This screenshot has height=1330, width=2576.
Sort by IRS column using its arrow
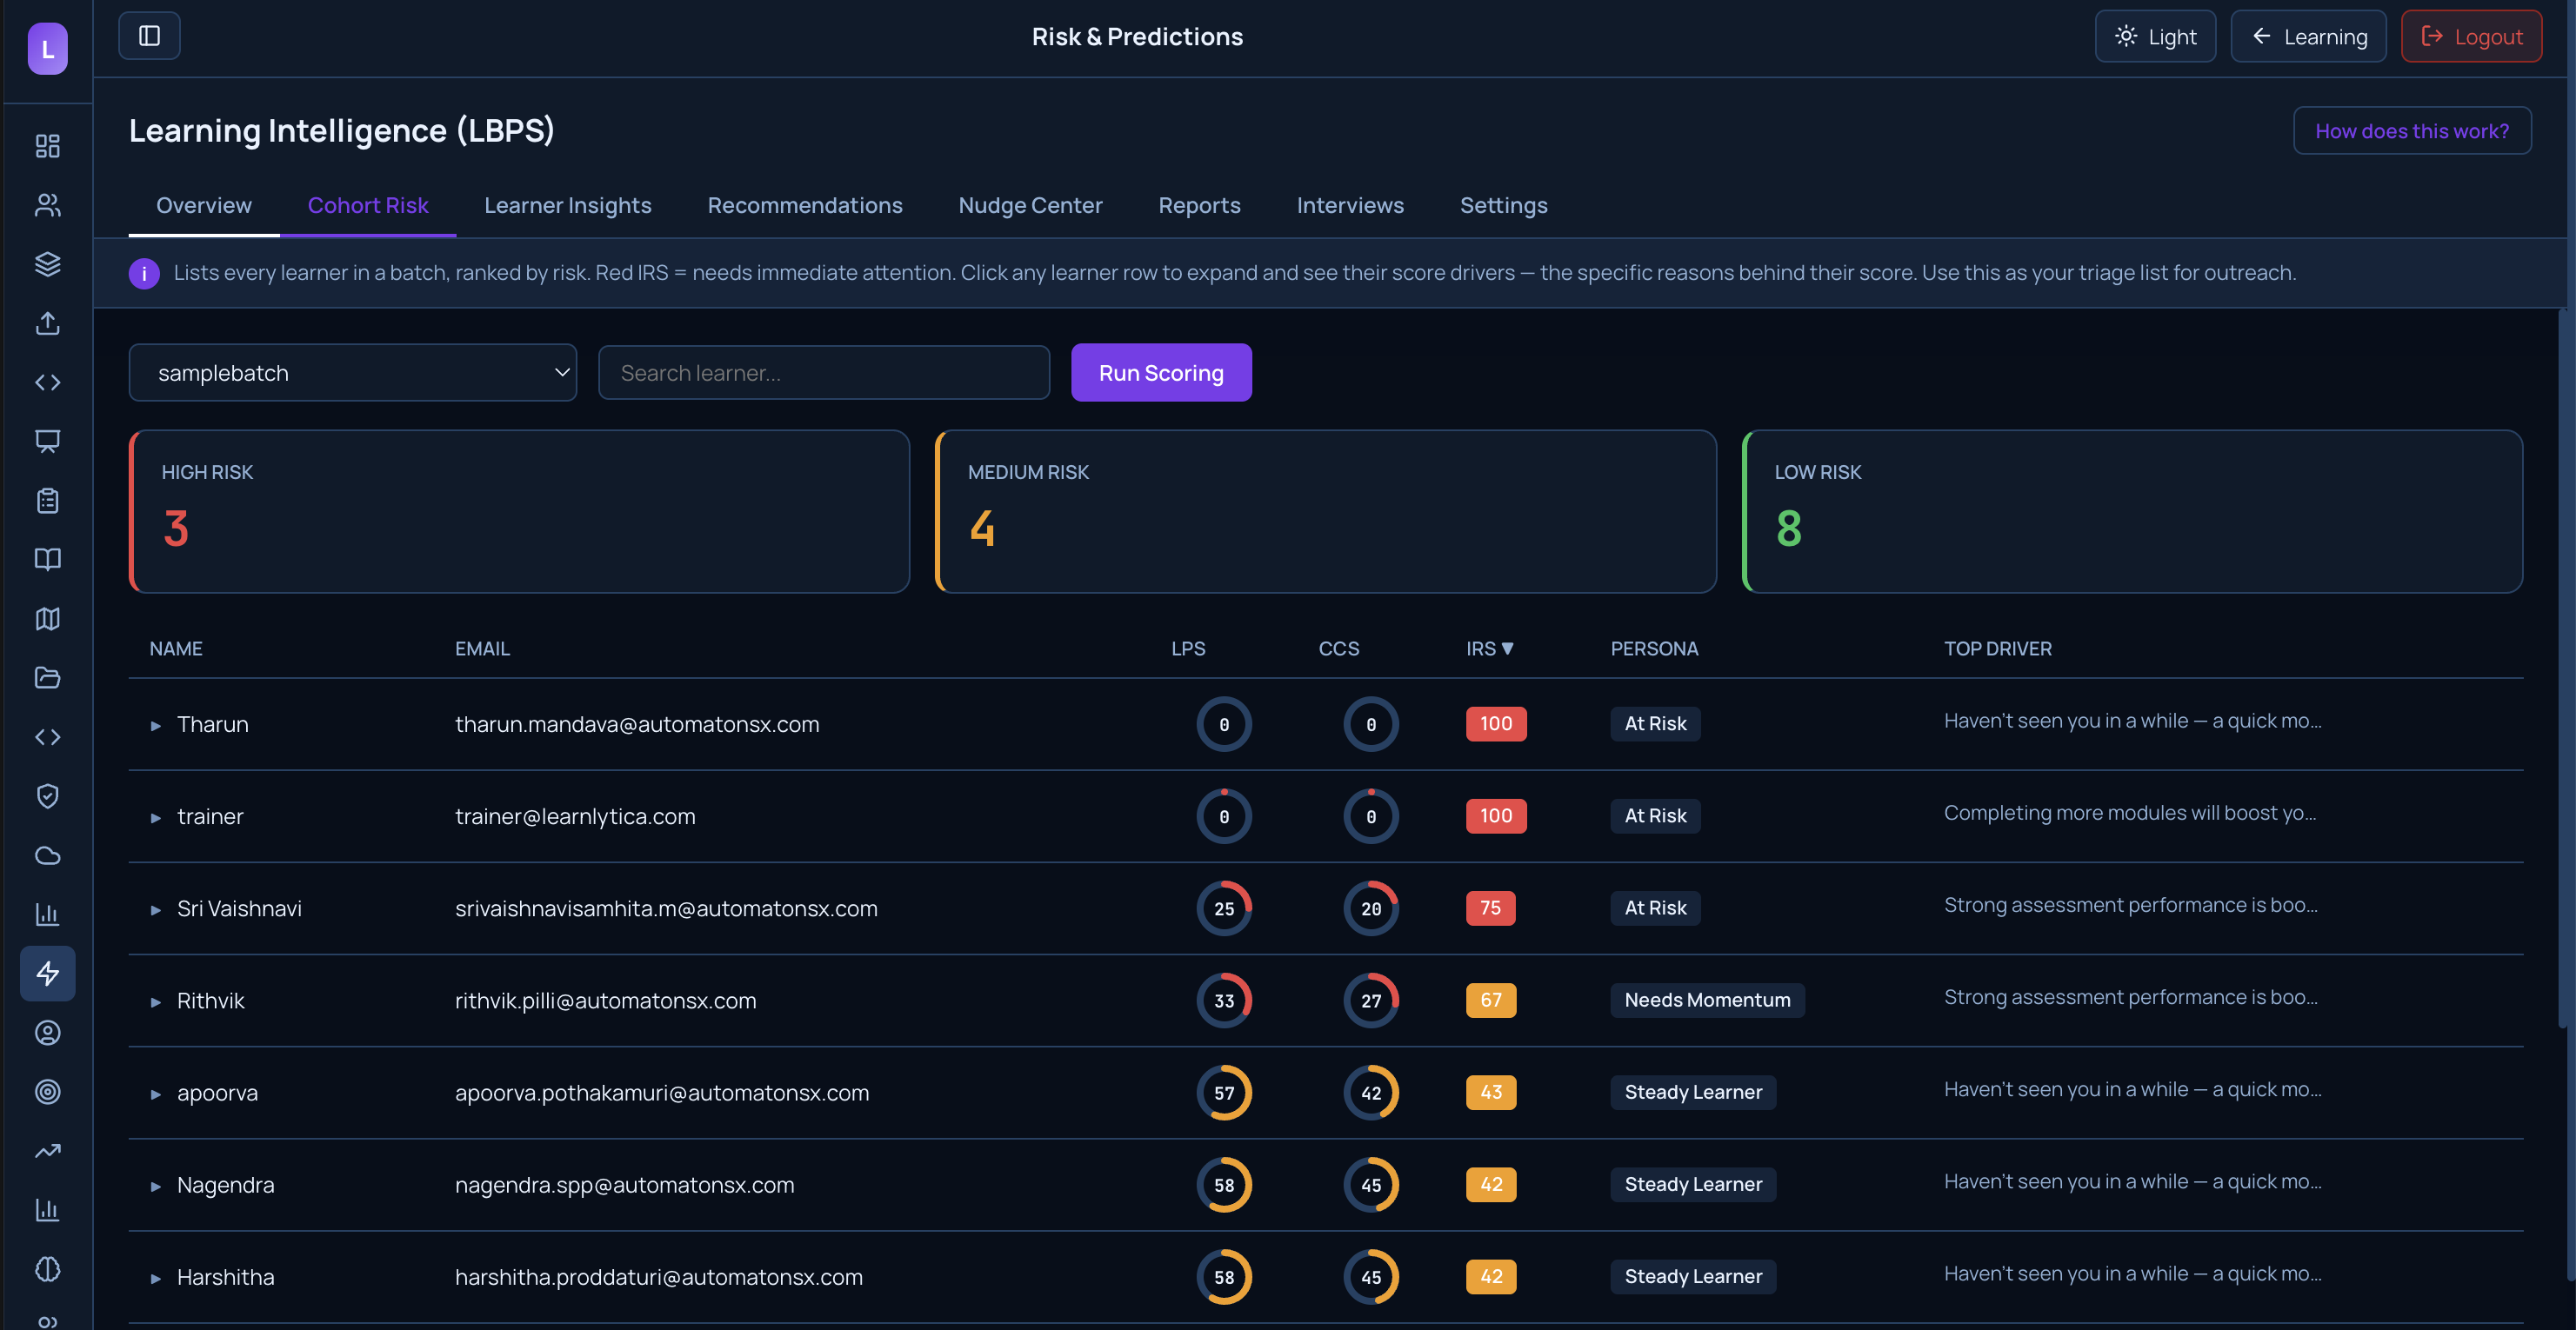pyautogui.click(x=1508, y=648)
